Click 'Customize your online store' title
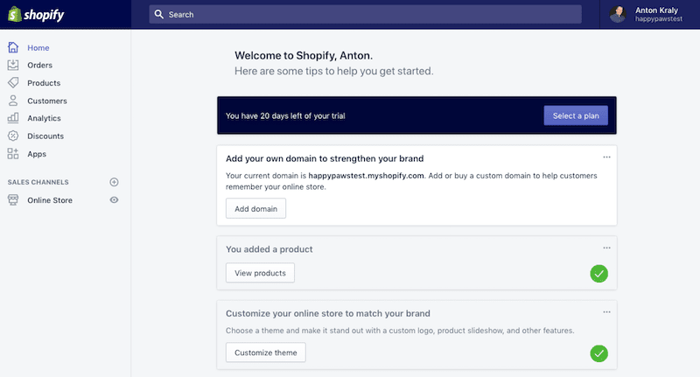 pos(327,313)
